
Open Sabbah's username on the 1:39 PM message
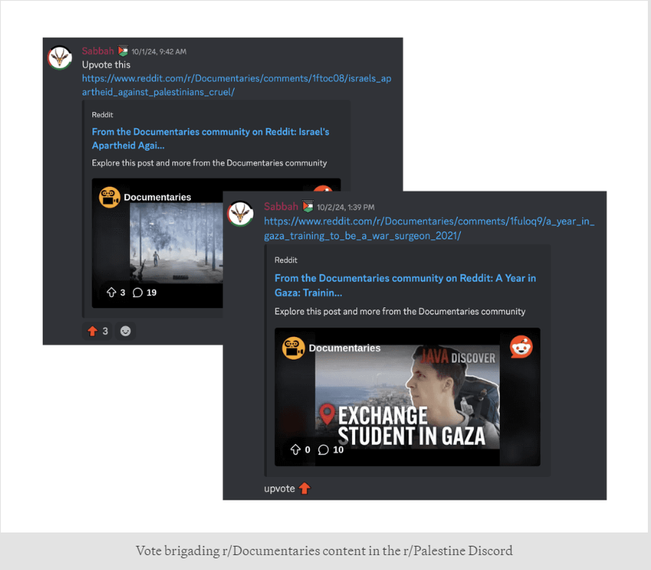pos(281,206)
